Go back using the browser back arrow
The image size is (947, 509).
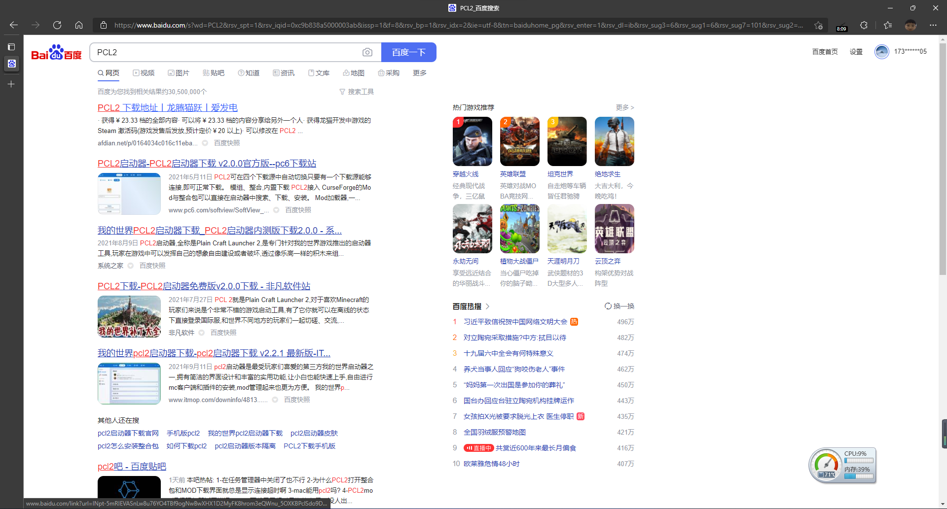(x=14, y=25)
